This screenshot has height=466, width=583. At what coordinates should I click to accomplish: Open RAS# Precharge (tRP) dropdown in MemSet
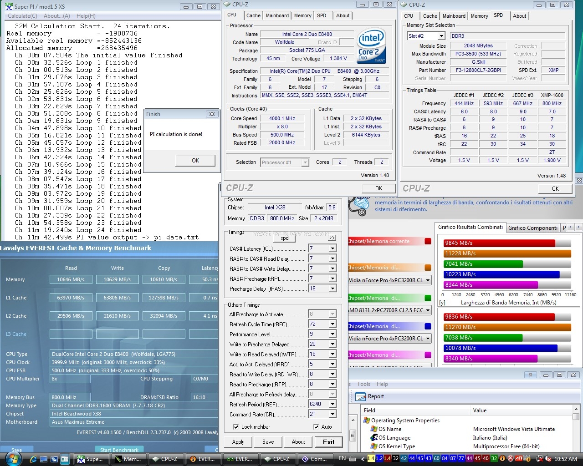click(x=332, y=279)
